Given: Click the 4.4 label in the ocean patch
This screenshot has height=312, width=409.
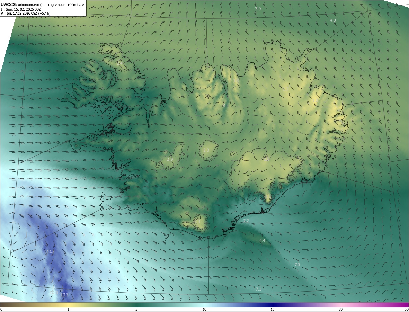Looking at the screenshot, I should pyautogui.click(x=262, y=241).
